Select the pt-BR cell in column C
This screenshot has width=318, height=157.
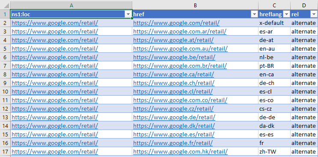pos(274,66)
